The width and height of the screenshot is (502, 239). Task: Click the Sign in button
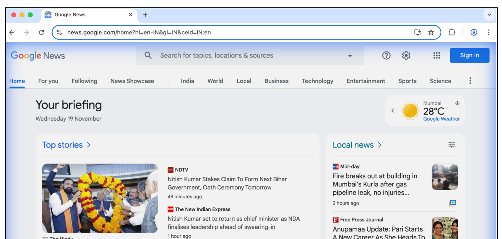469,55
